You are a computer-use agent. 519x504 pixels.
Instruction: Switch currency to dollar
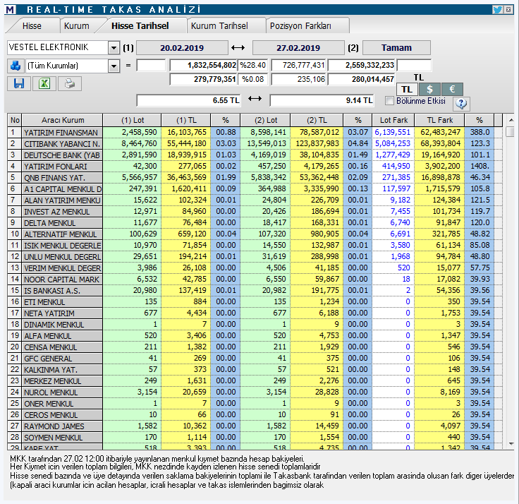429,90
